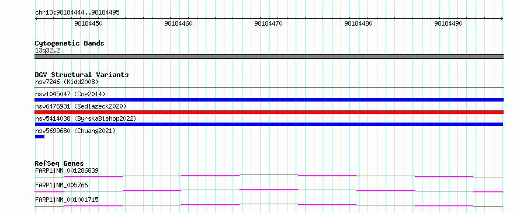Image resolution: width=520 pixels, height=213 pixels.
Task: Select the short blue nsv5699680 variant bar
Action: [x=40, y=137]
